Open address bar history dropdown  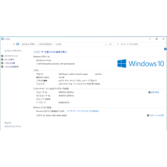(x=106, y=44)
